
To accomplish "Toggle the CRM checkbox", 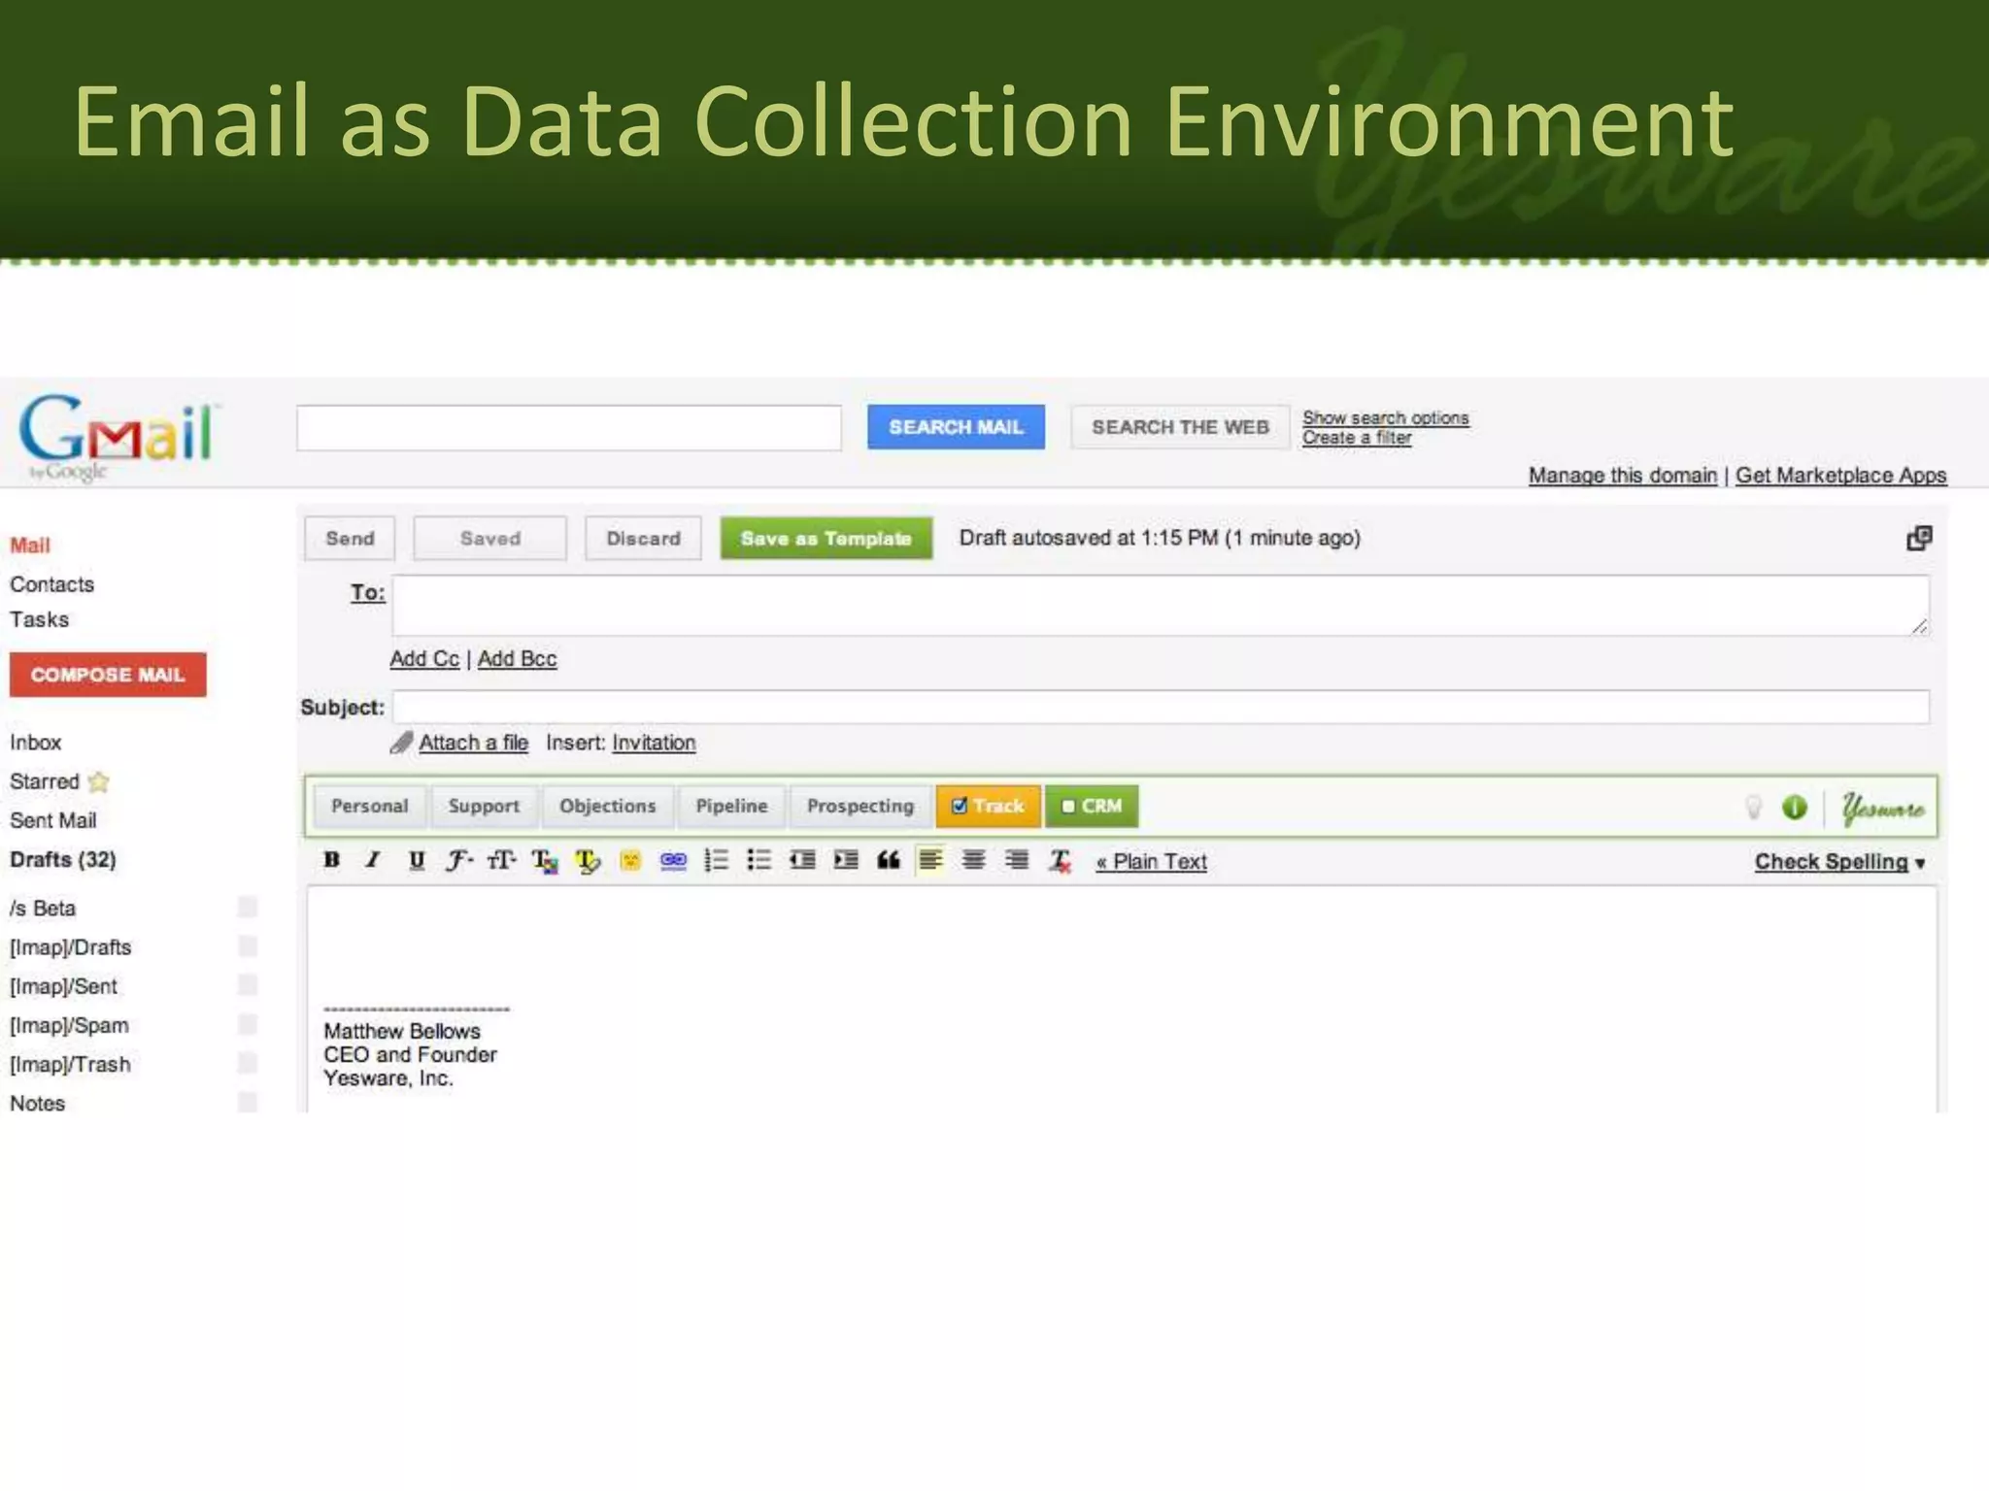I will (1068, 806).
